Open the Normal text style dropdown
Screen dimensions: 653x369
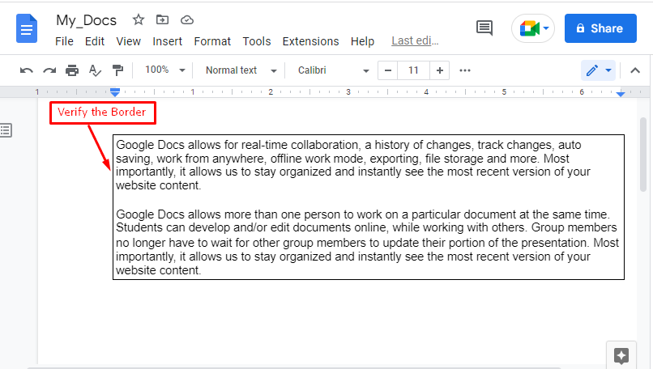coord(241,70)
